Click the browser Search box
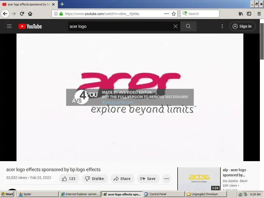Viewport: 264px width, 198px height. point(200,14)
